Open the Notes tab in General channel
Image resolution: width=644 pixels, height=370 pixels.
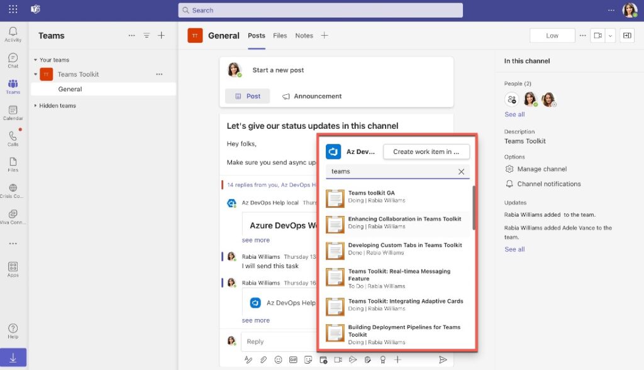point(304,36)
